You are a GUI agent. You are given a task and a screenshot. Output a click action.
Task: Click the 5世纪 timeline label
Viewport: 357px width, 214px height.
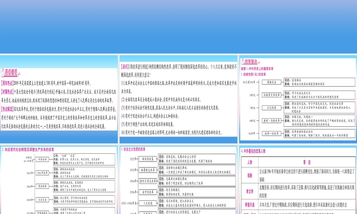point(252,95)
